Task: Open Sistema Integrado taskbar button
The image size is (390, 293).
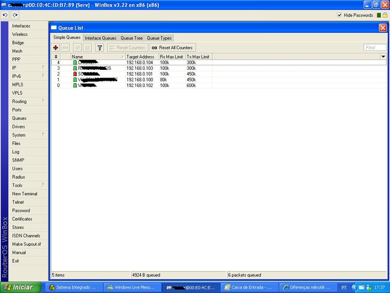Action: coord(74,287)
